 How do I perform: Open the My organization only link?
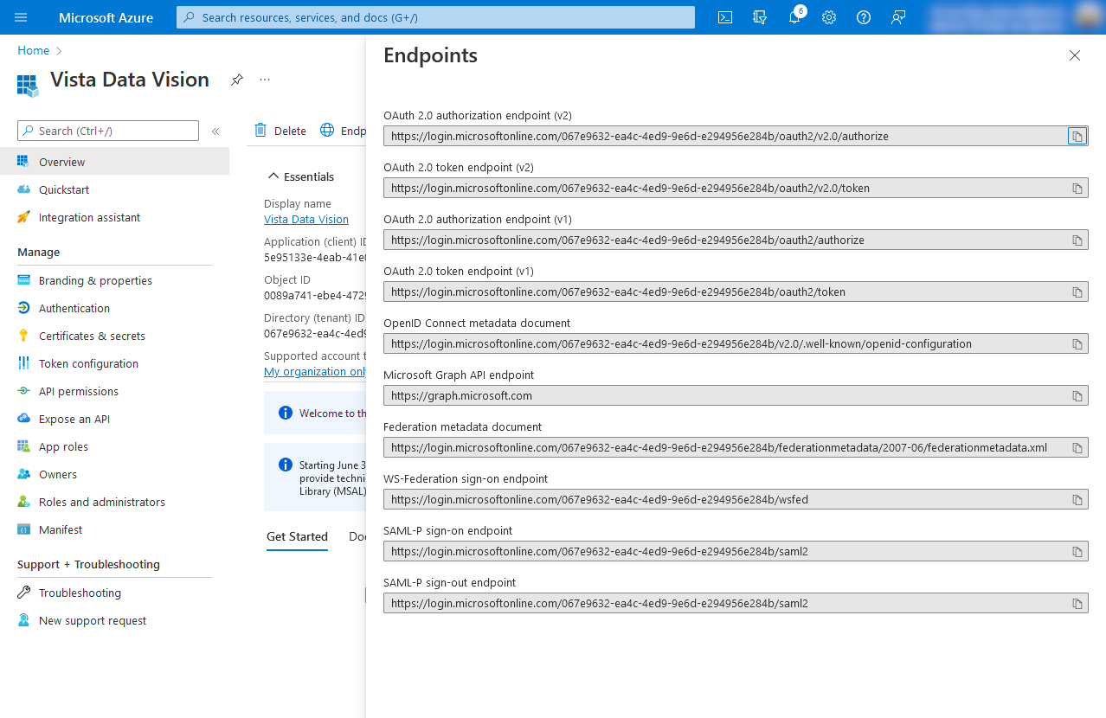coord(315,372)
